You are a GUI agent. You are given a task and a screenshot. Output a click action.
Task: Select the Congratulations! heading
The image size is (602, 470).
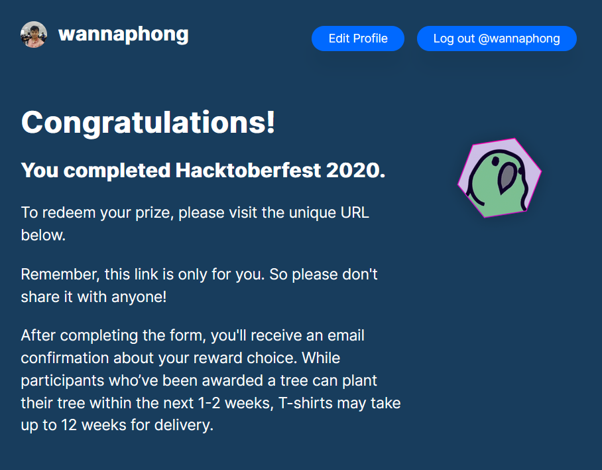(x=148, y=123)
